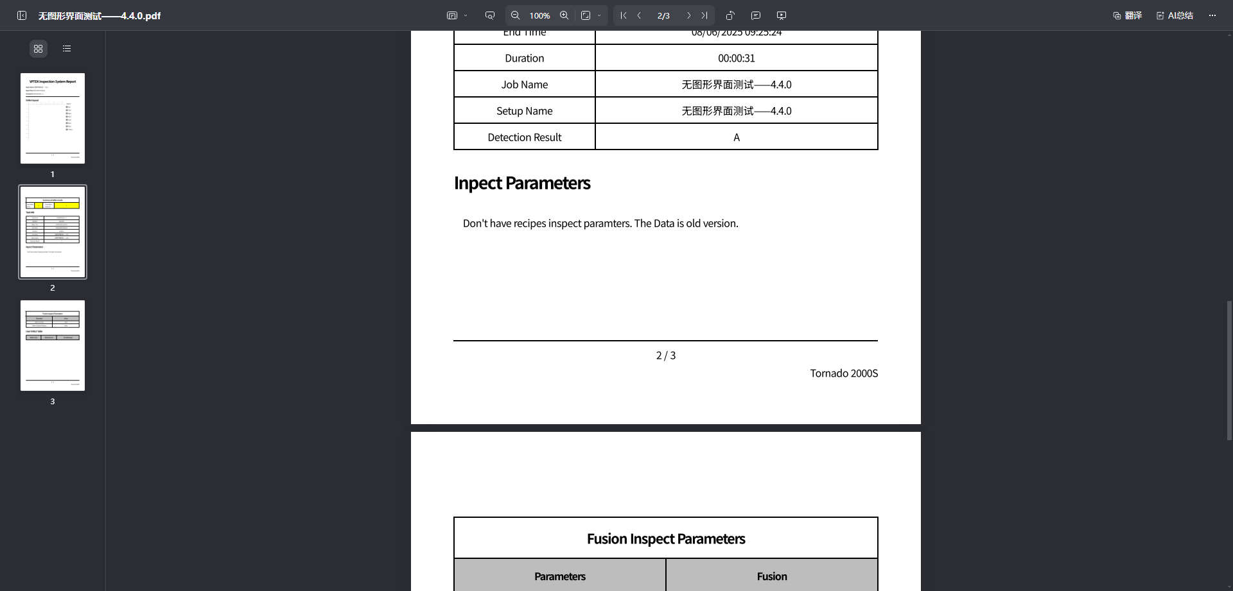Start presentation mode
Screen dimensions: 1233x591
pos(782,15)
